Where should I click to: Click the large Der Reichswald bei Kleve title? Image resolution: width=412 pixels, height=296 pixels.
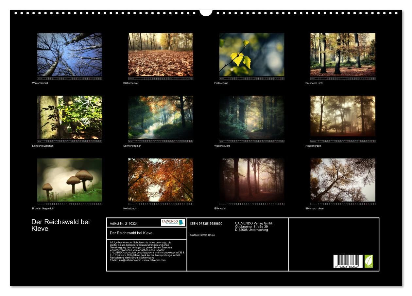(x=60, y=225)
